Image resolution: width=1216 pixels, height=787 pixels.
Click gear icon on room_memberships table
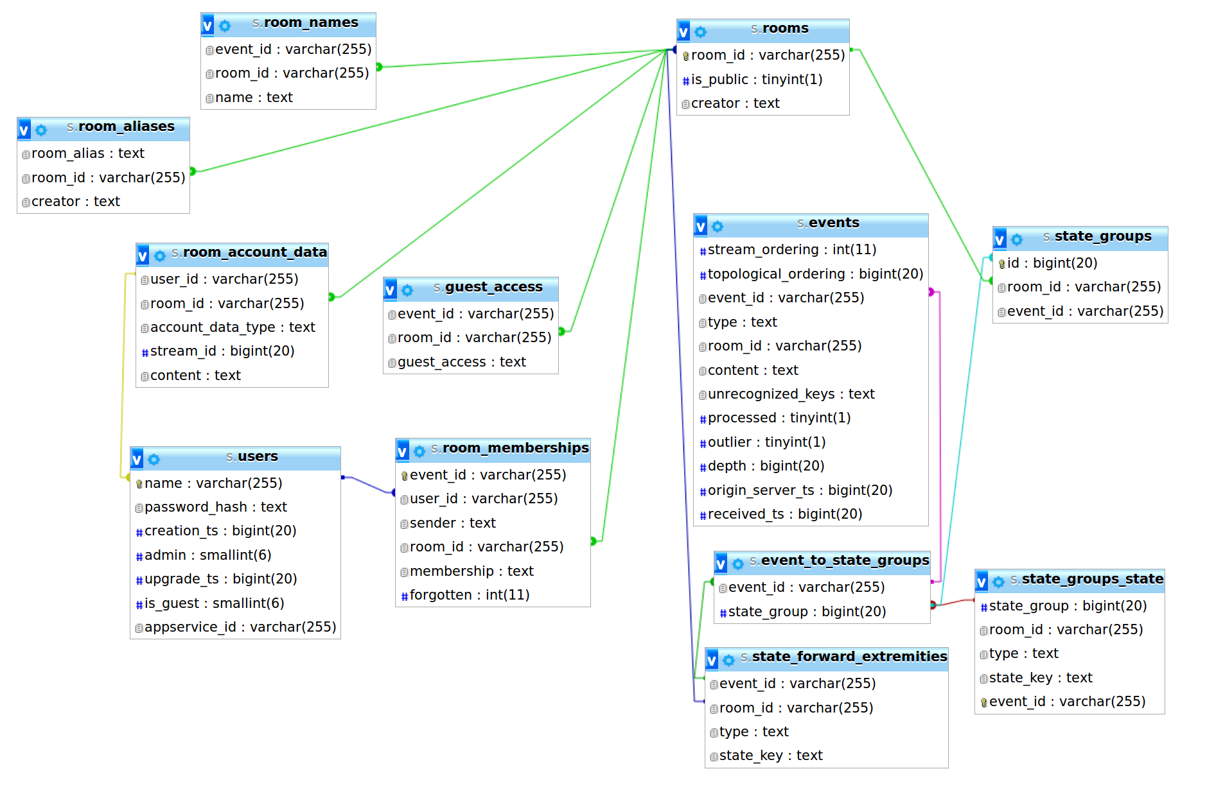click(419, 451)
